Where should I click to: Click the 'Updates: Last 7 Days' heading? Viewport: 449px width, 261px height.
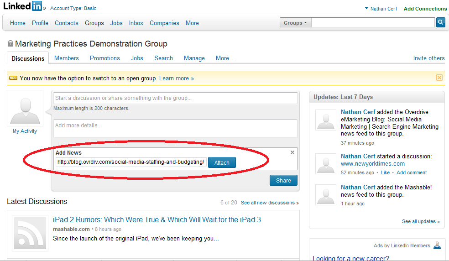click(343, 97)
